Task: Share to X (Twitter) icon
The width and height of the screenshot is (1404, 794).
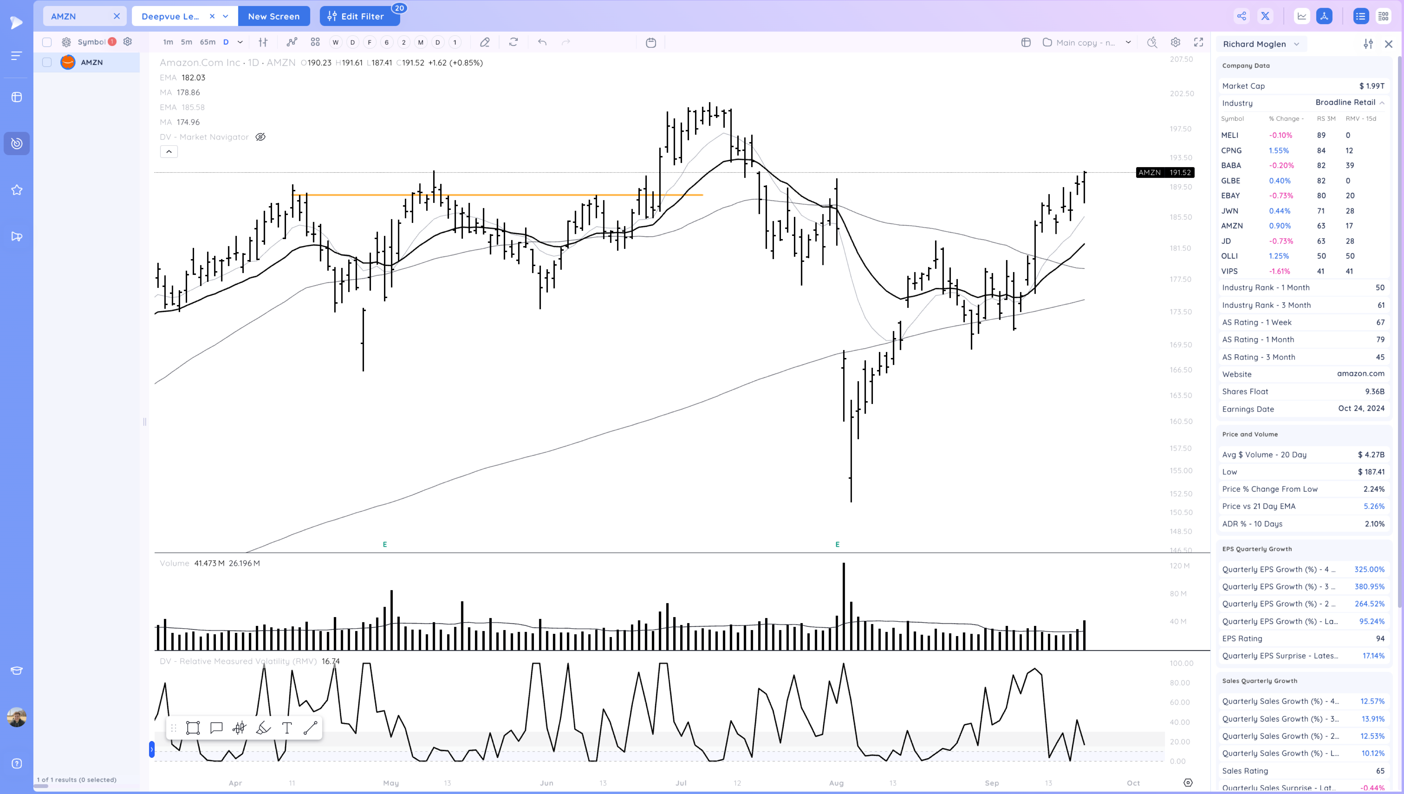Action: pyautogui.click(x=1265, y=16)
